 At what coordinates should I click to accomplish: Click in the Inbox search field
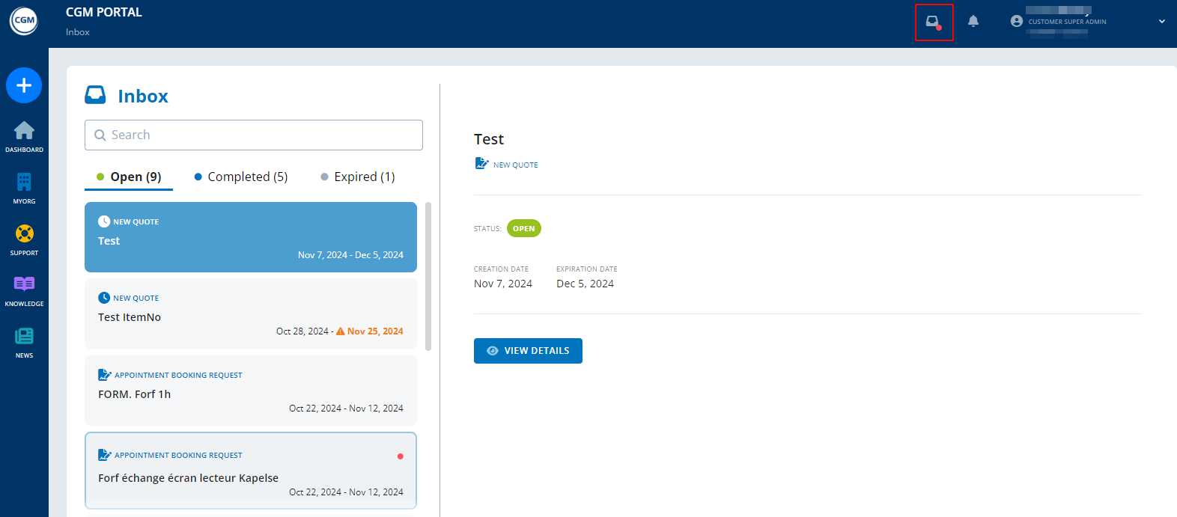pyautogui.click(x=253, y=135)
